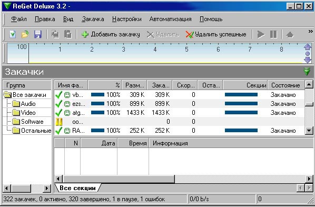Image resolution: width=315 pixels, height=207 pixels.
Task: Click the ReGet title bar logo
Action: [x=7, y=6]
